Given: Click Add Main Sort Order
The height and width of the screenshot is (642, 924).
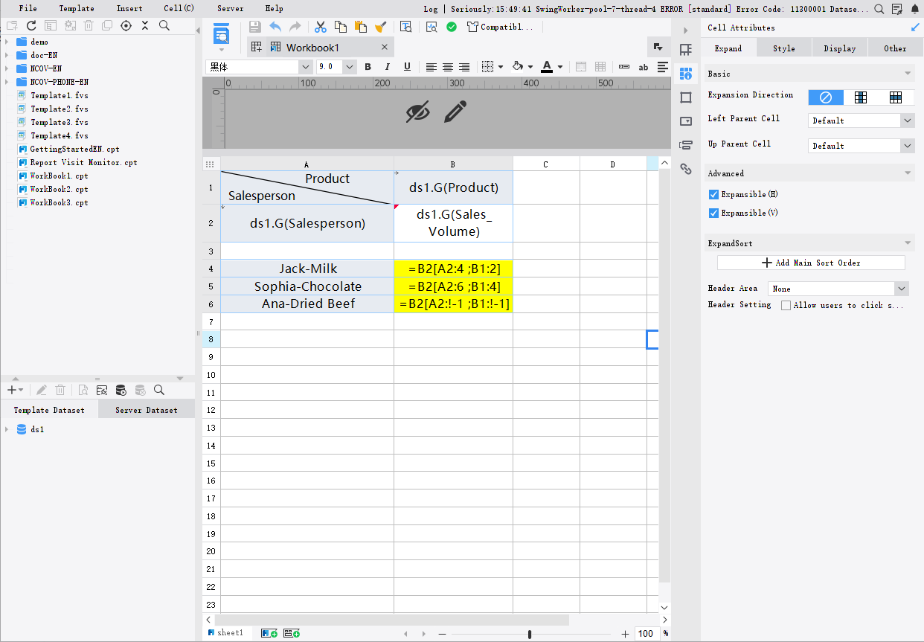Looking at the screenshot, I should pyautogui.click(x=811, y=262).
